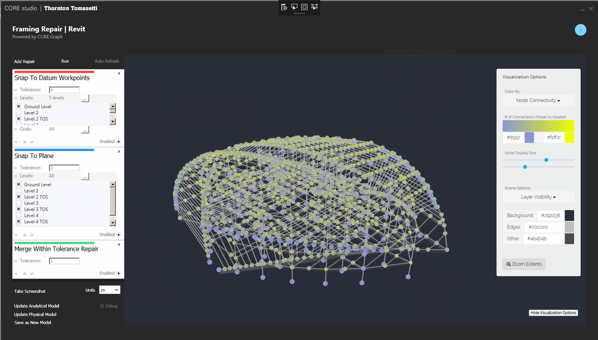
Task: Uncheck Ground Level in Snap To Datum Workpoints
Action: [x=19, y=107]
